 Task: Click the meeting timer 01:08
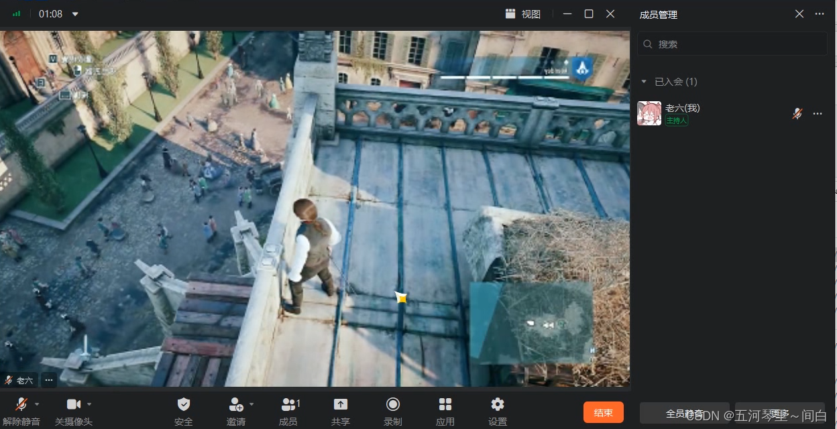pos(51,14)
